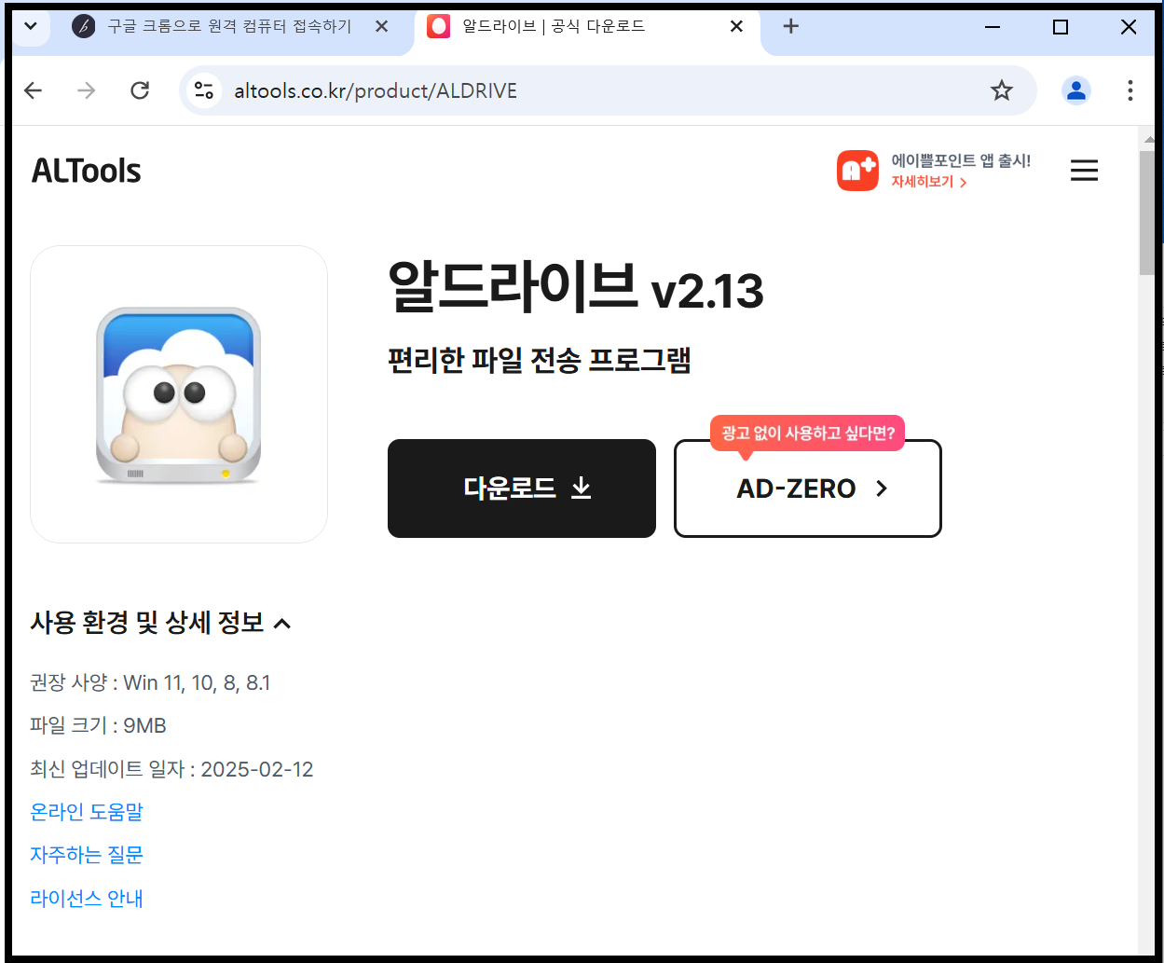Open the 라이선스 안내 link

tap(87, 899)
